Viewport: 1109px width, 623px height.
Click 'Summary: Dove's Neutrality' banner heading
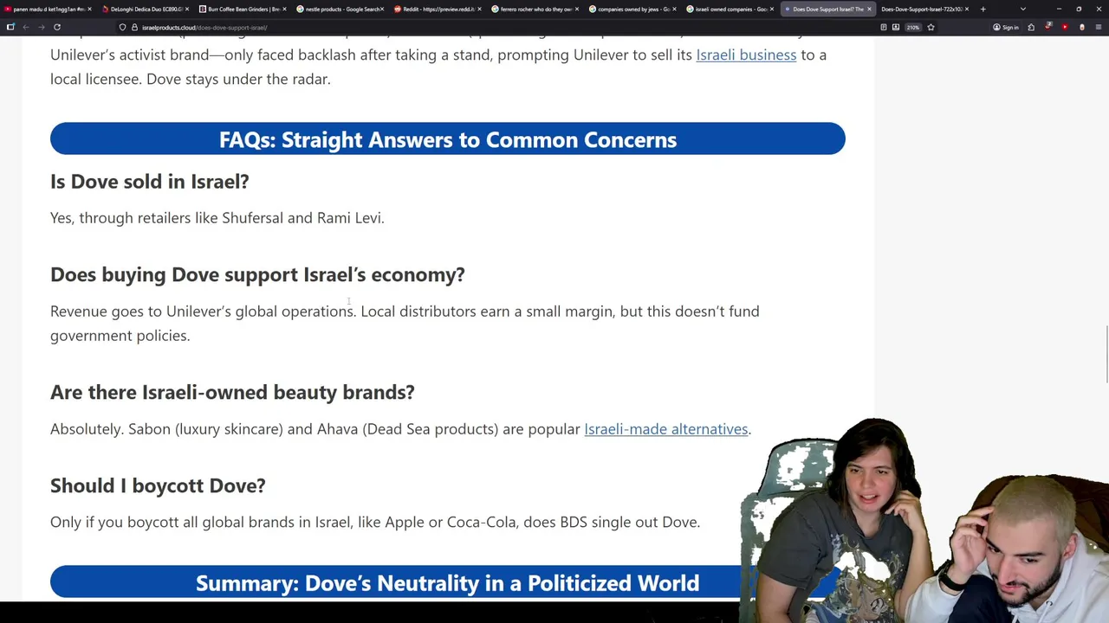pos(447,583)
